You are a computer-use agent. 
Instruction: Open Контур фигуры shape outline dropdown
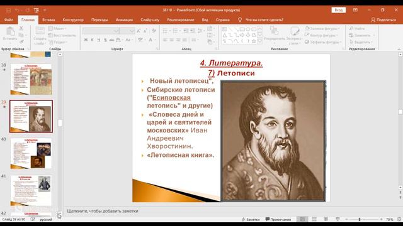[x=321, y=35]
